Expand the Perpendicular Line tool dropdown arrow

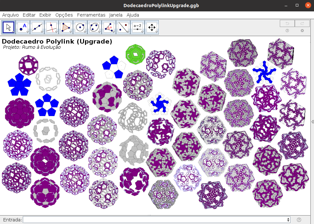[56, 32]
